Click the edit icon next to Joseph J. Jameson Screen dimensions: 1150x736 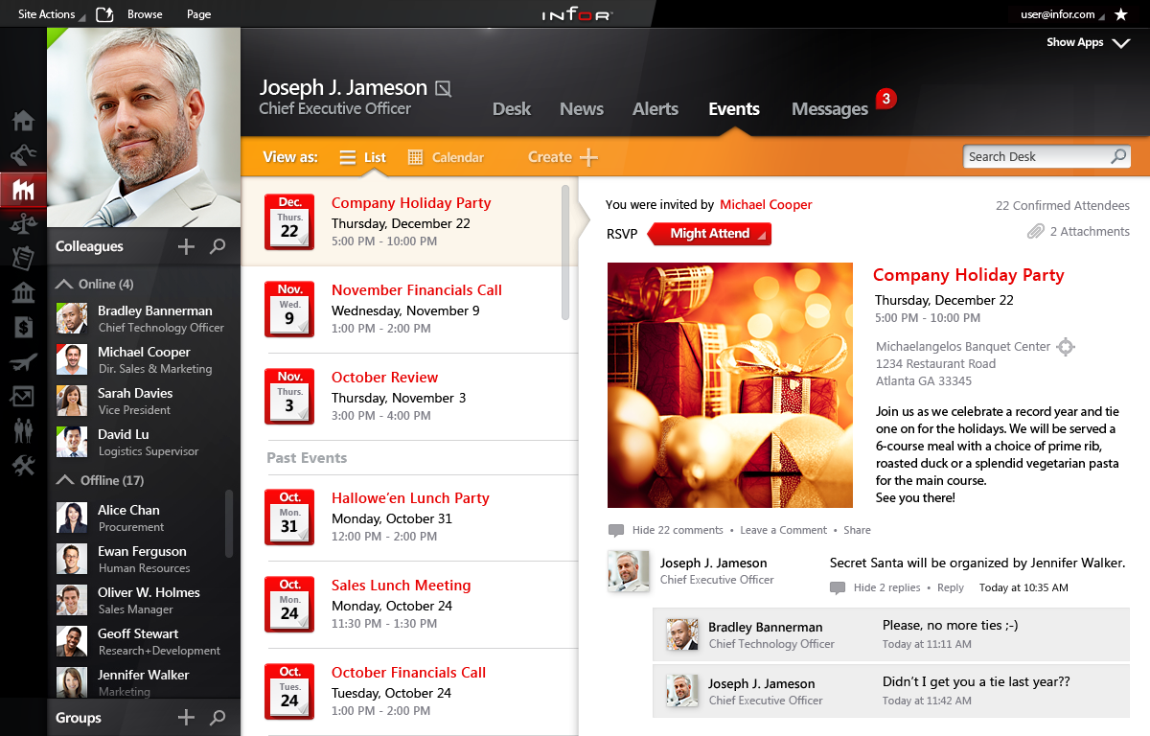coord(443,88)
